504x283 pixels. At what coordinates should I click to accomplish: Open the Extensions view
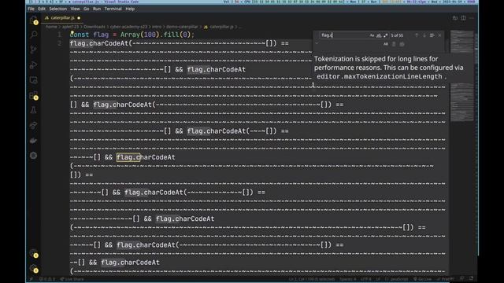[33, 95]
